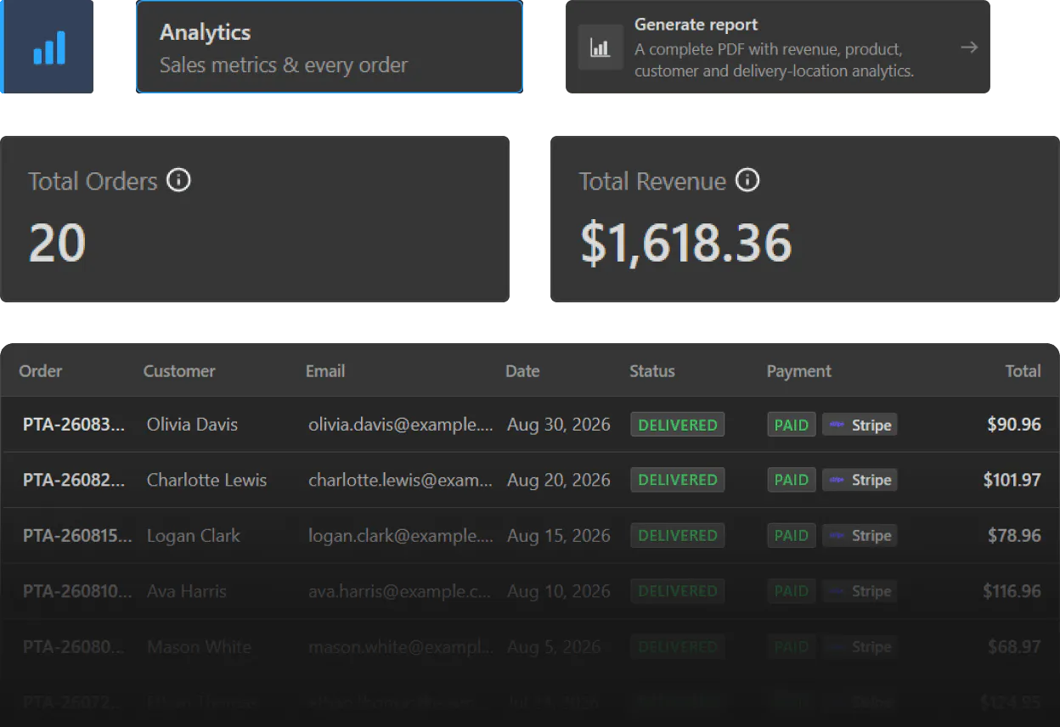Click the Total column header
Screen dimensions: 1060x727
pyautogui.click(x=1023, y=371)
